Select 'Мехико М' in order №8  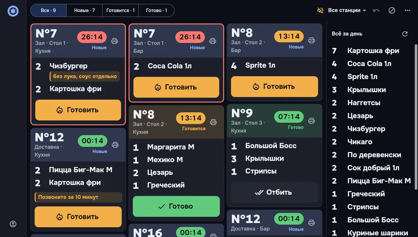tap(165, 160)
